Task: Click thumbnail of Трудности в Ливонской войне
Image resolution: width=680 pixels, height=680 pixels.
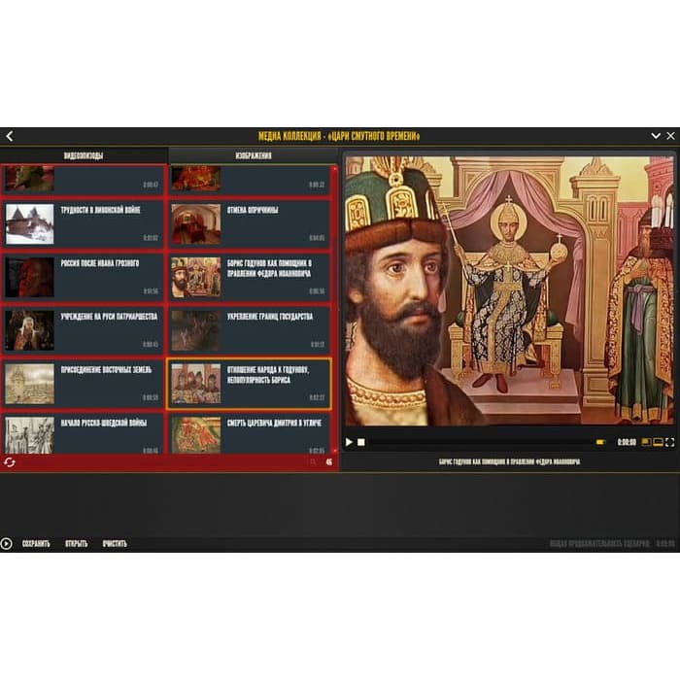Action: (29, 224)
